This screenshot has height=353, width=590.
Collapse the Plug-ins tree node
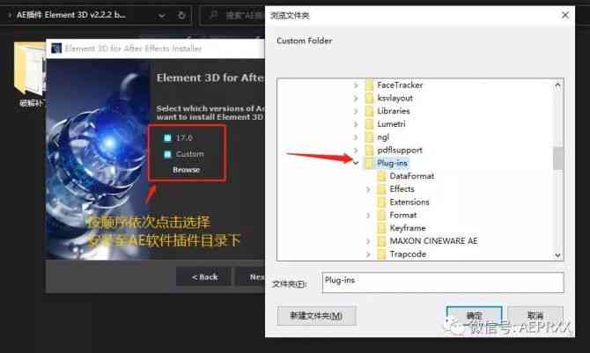coord(356,163)
